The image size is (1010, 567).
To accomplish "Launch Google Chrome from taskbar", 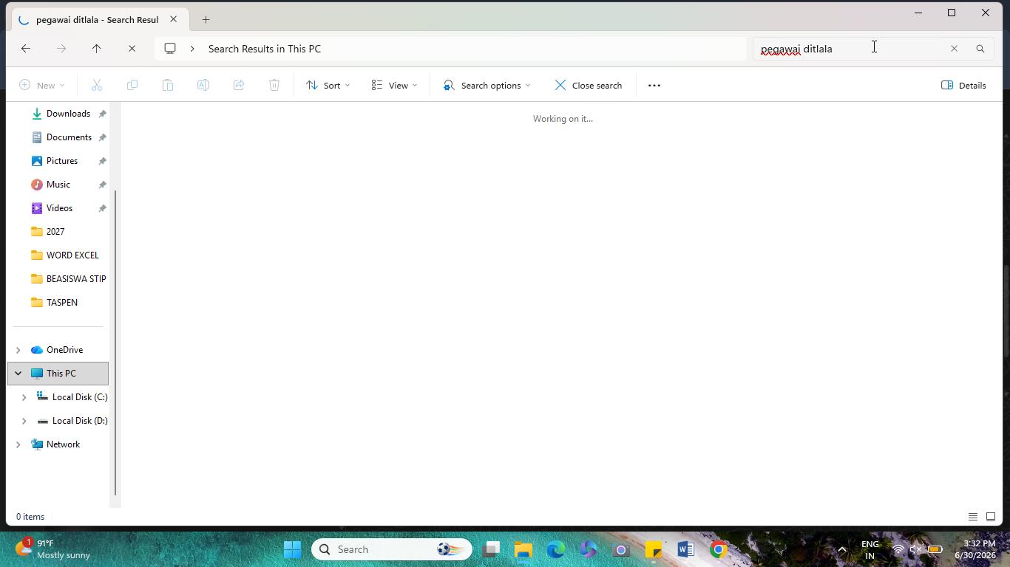I will [x=719, y=549].
